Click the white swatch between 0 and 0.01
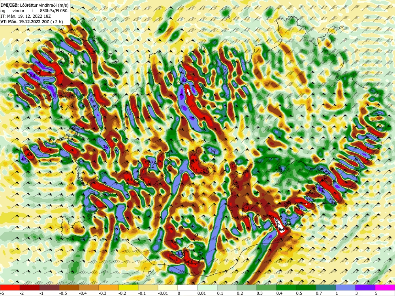This screenshot has width=395, height=296. point(188,287)
